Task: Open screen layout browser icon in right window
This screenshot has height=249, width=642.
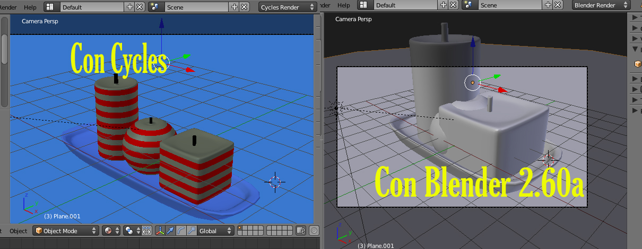Action: click(x=366, y=5)
